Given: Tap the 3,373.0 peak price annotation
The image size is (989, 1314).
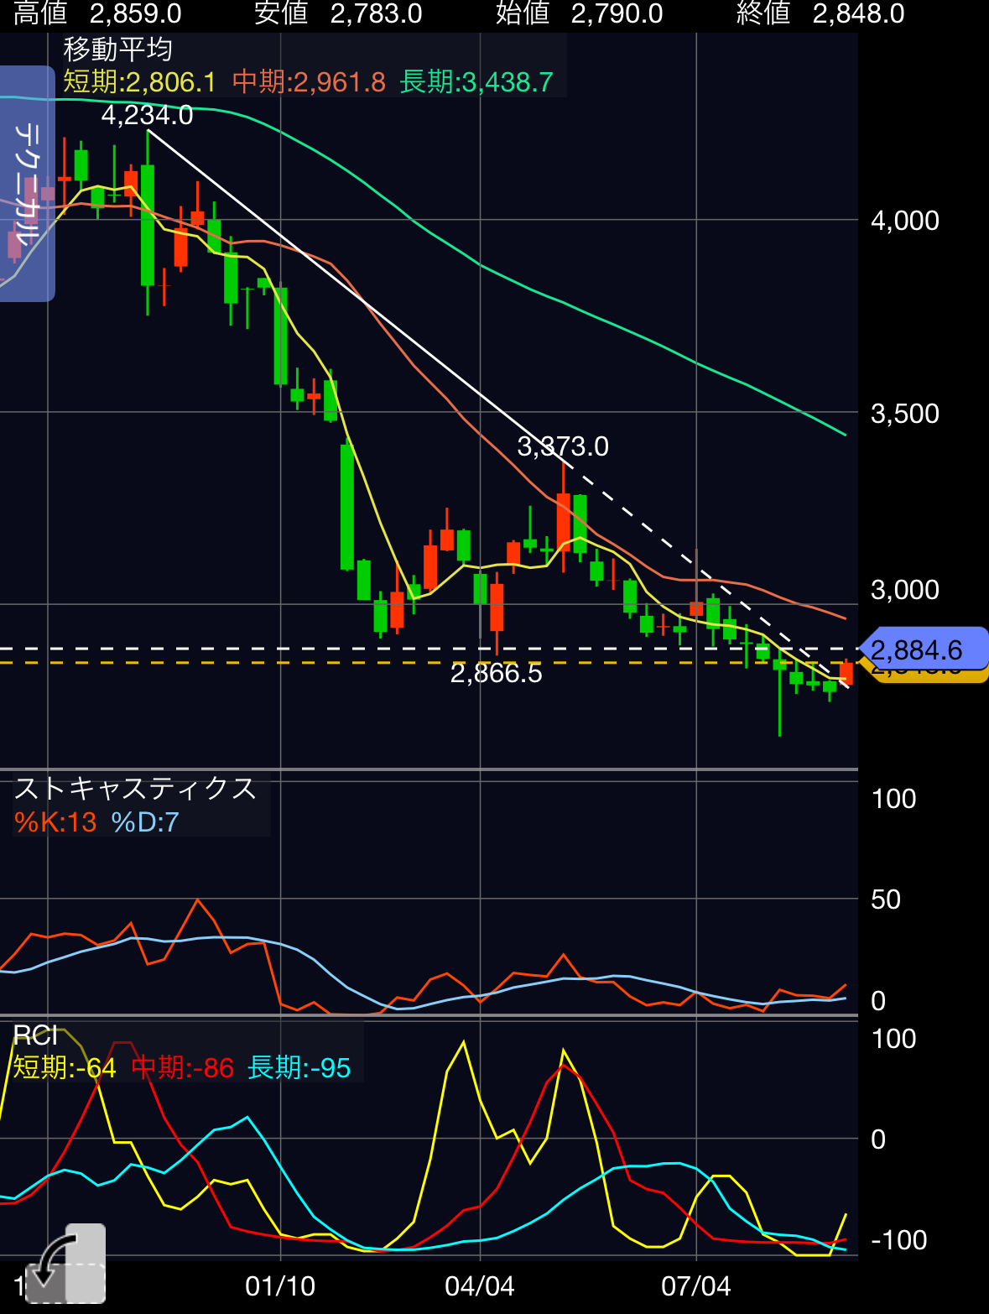Looking at the screenshot, I should [x=563, y=446].
